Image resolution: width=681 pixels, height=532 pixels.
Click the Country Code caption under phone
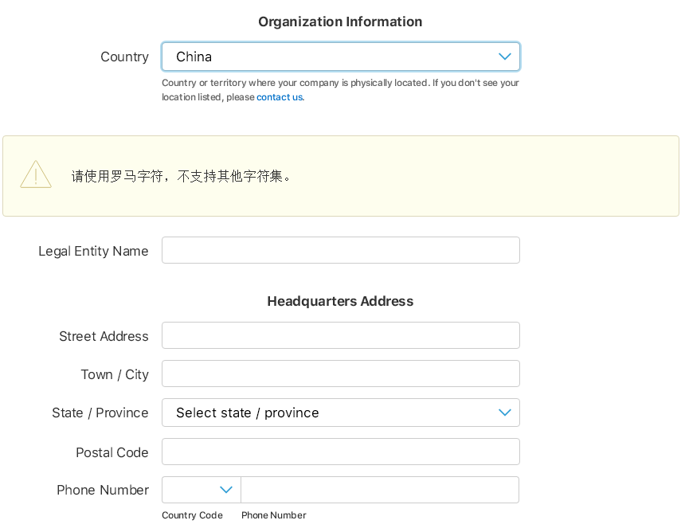192,515
